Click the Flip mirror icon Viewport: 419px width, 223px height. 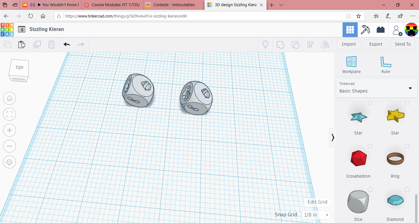325,44
